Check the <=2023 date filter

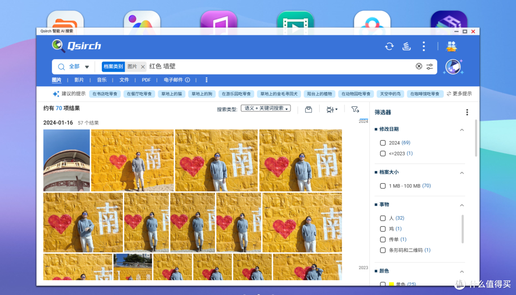pos(383,153)
